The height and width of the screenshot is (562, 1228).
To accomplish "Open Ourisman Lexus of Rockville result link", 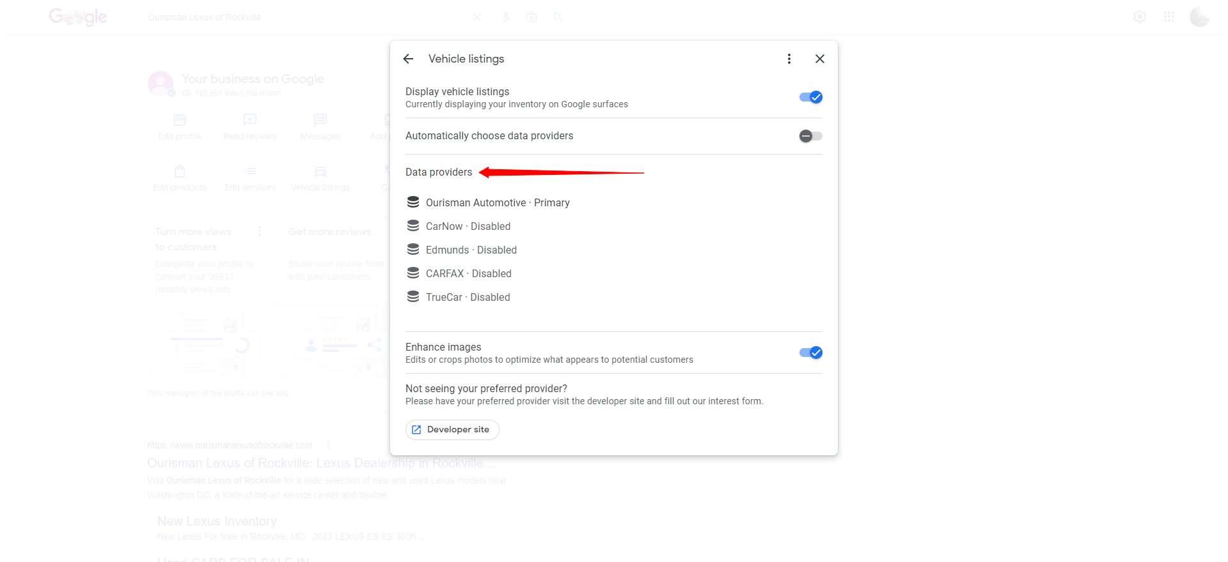I will click(x=322, y=463).
